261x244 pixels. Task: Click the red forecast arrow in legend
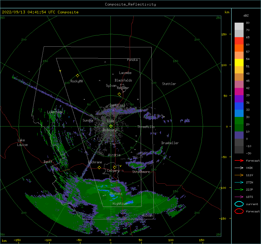pyautogui.click(x=239, y=160)
